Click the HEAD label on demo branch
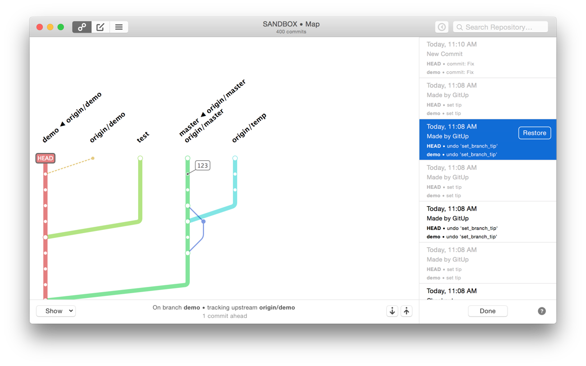586x366 pixels. click(x=45, y=158)
